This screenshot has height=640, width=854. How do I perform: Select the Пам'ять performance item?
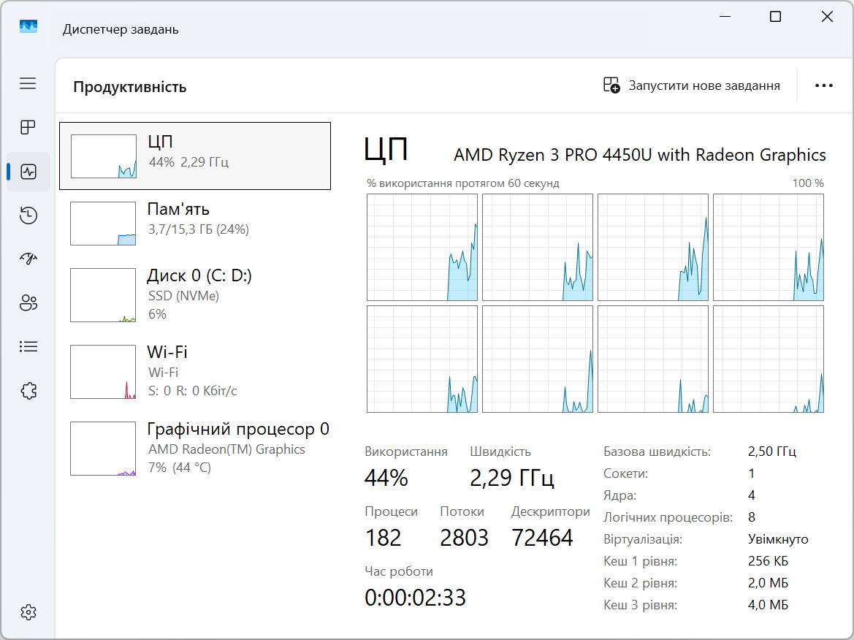click(195, 224)
